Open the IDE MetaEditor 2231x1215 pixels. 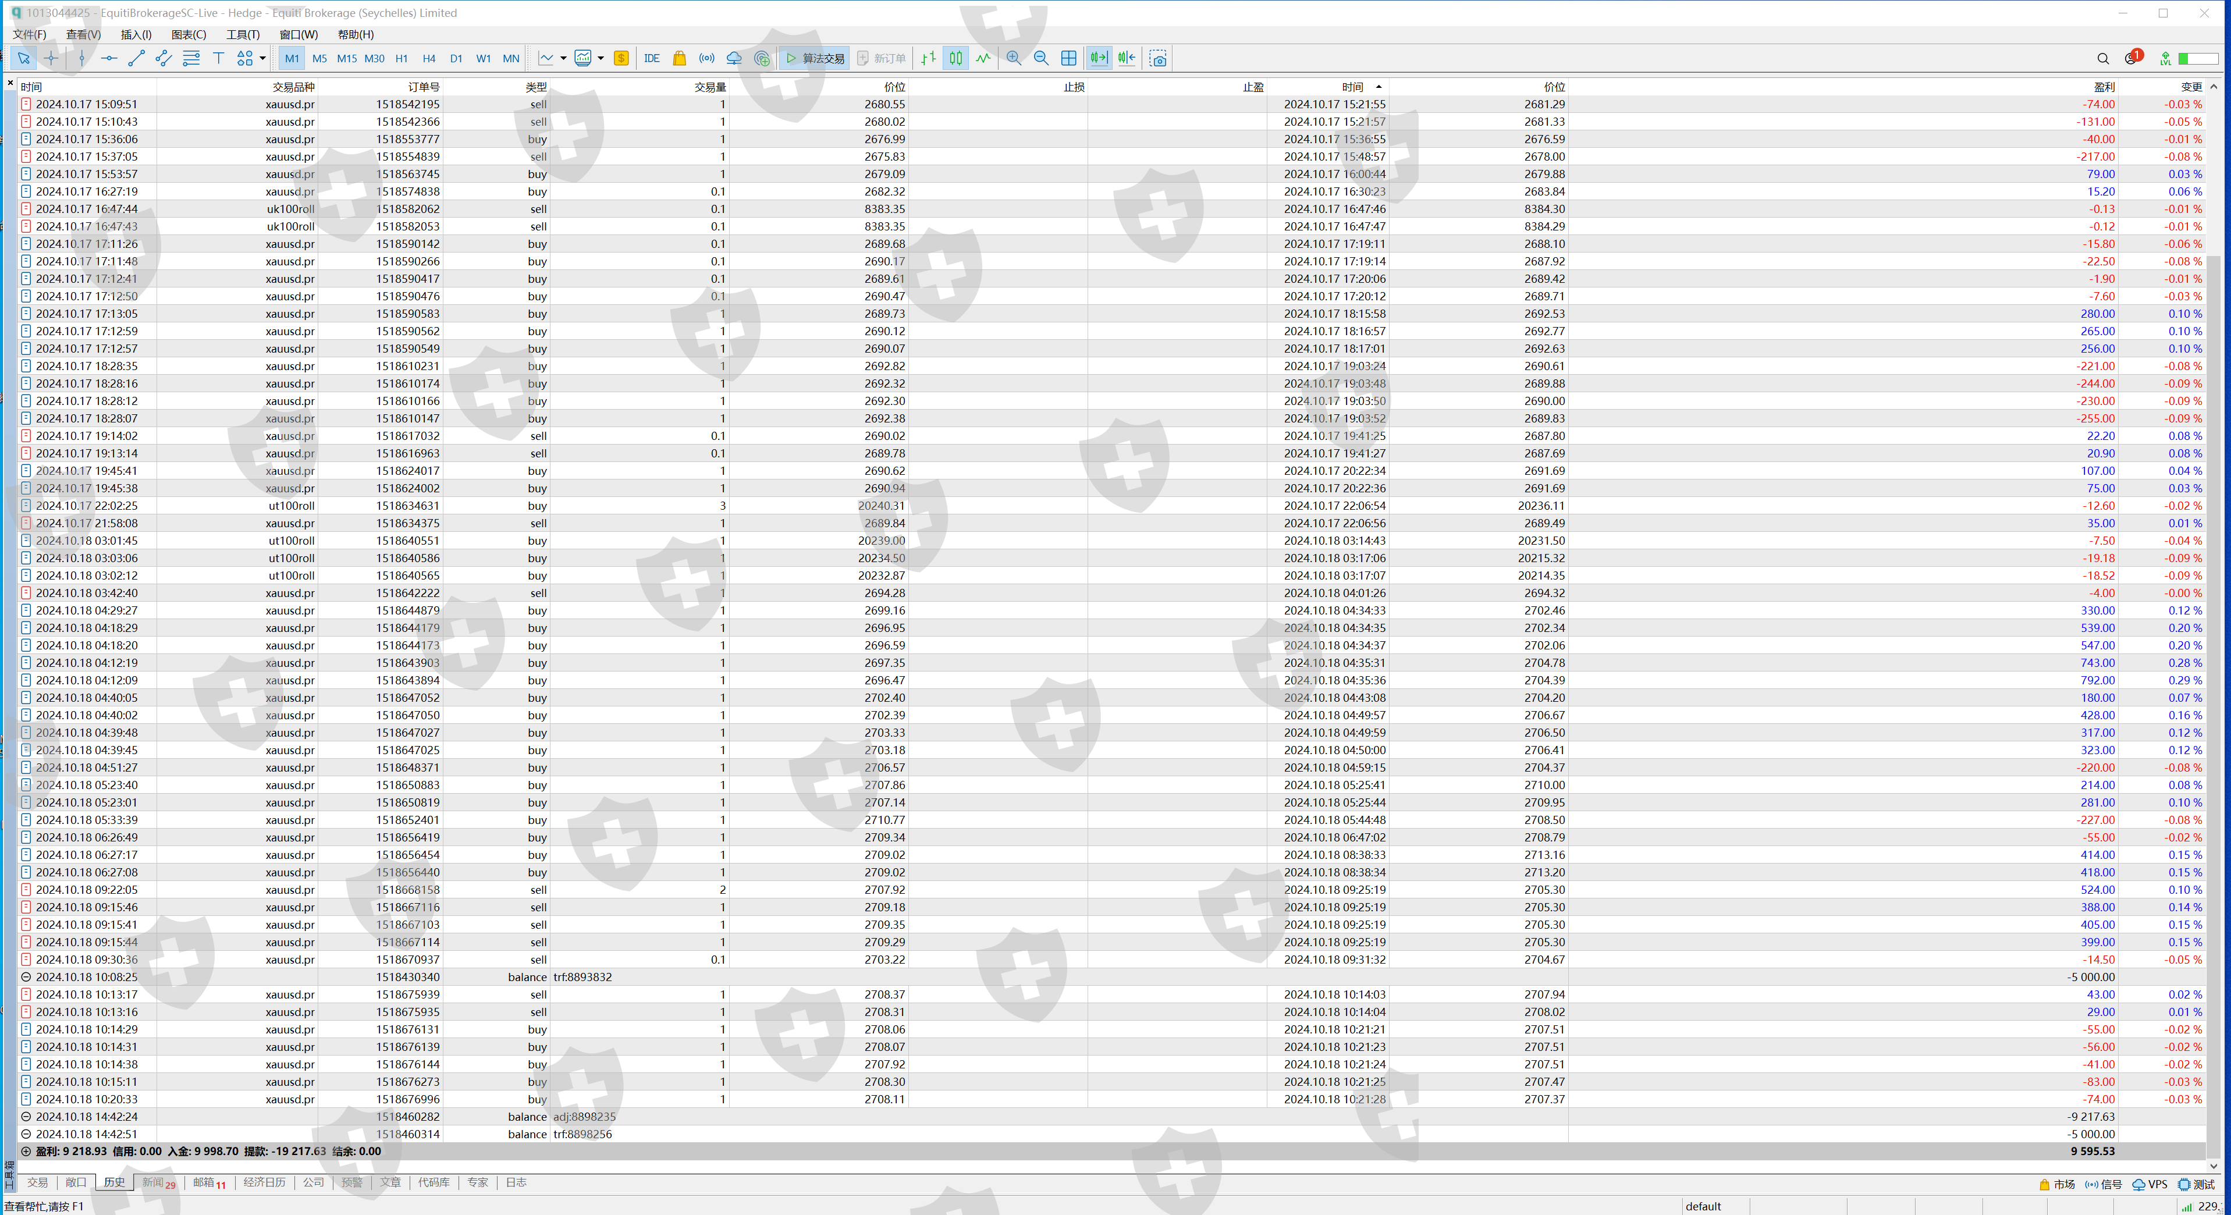(651, 58)
